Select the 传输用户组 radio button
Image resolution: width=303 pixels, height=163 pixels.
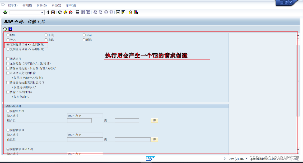click(8, 111)
